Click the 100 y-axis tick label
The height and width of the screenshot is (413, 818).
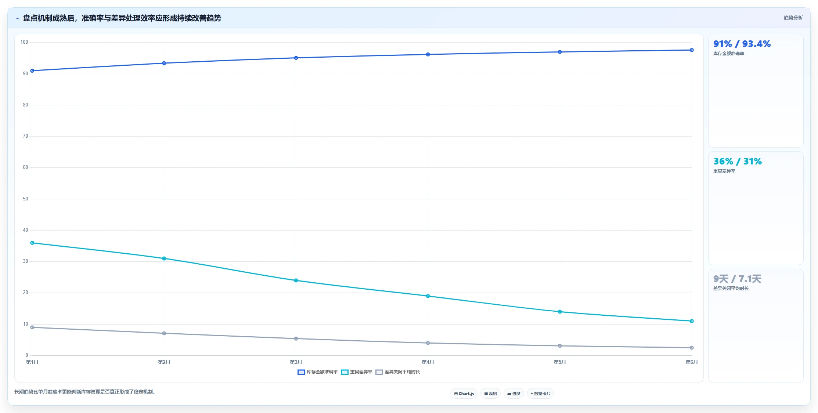point(24,42)
